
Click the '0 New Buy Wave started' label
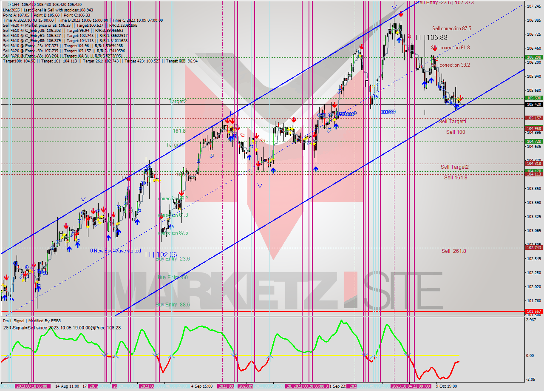pyautogui.click(x=115, y=251)
